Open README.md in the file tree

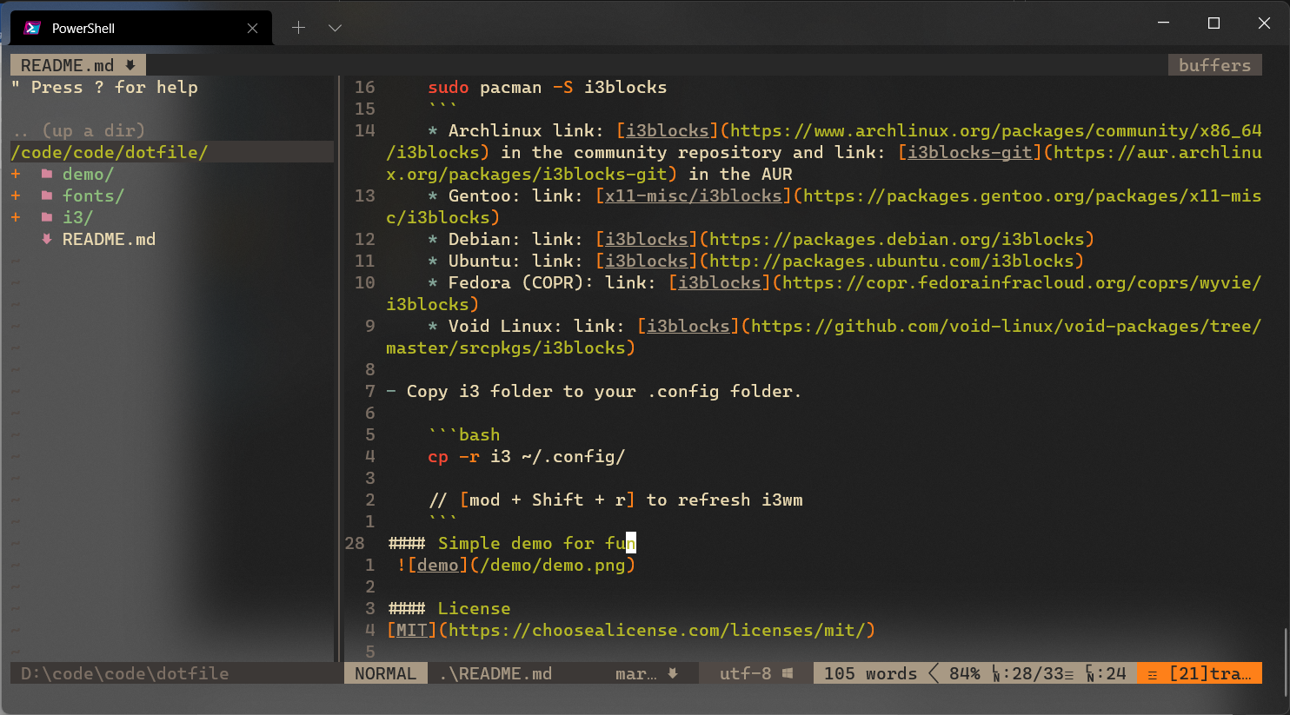click(109, 239)
